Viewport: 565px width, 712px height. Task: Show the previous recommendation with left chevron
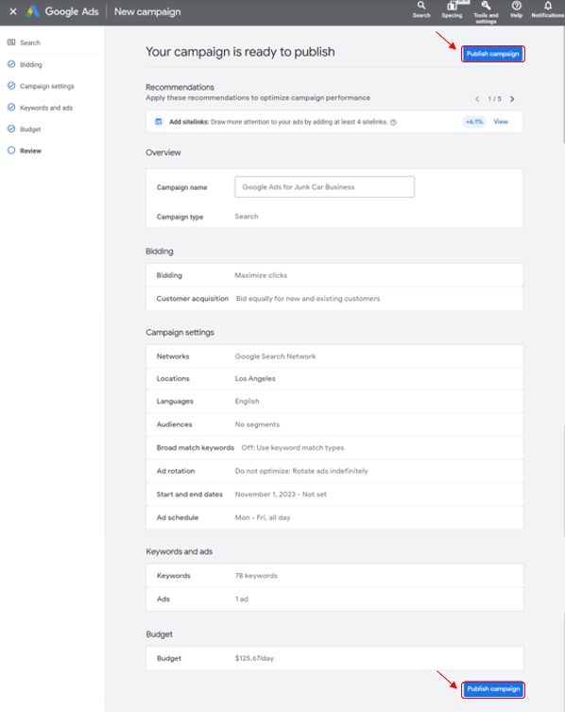coord(477,99)
